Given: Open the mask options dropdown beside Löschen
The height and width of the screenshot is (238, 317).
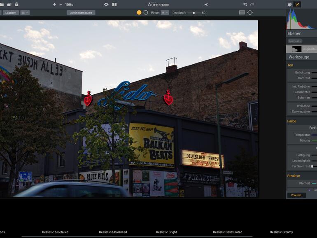Looking at the screenshot, I should pyautogui.click(x=25, y=13).
